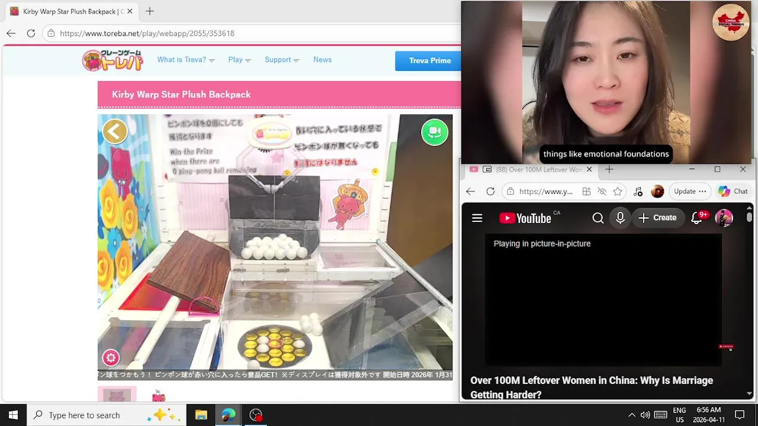The image size is (758, 426).
Task: Open Copilot Chat in Edge
Action: (733, 191)
